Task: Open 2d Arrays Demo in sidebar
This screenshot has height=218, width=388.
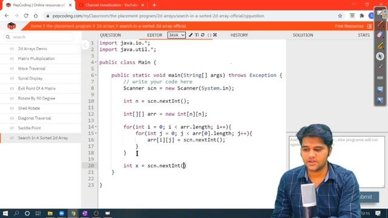Action: tap(32, 48)
